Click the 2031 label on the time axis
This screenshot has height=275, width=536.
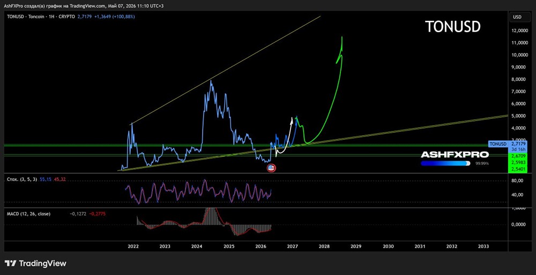pos(420,246)
